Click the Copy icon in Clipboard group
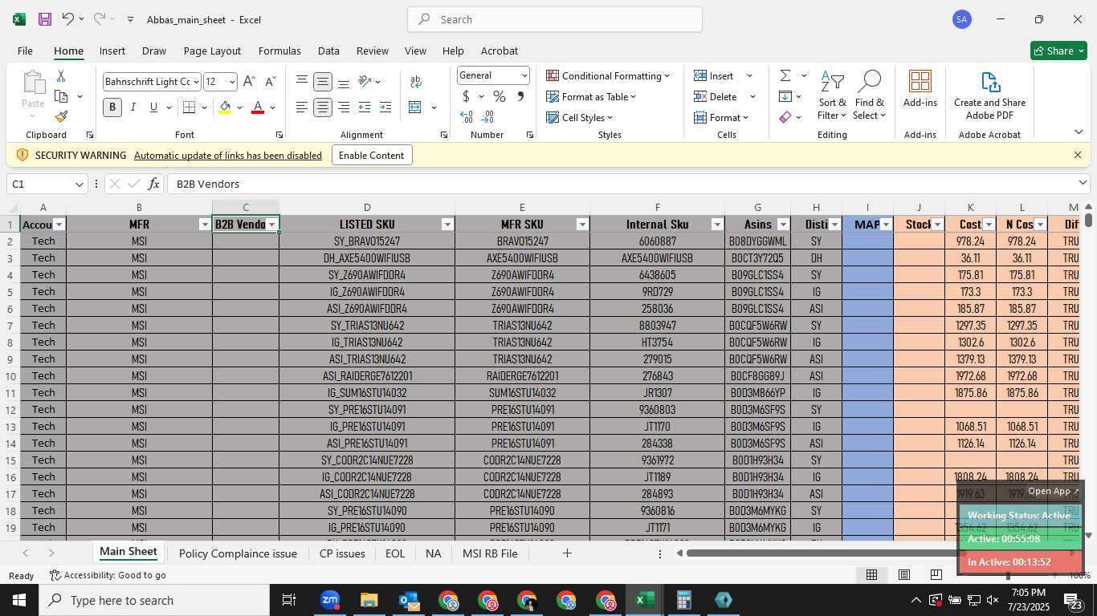 click(x=61, y=96)
